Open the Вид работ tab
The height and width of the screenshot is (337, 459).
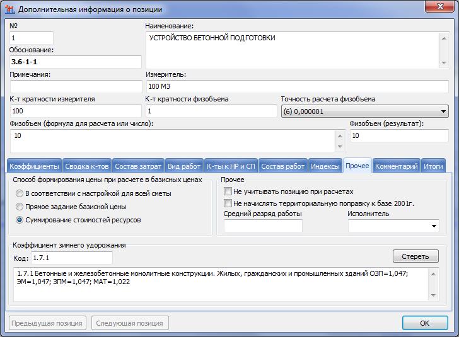click(184, 166)
